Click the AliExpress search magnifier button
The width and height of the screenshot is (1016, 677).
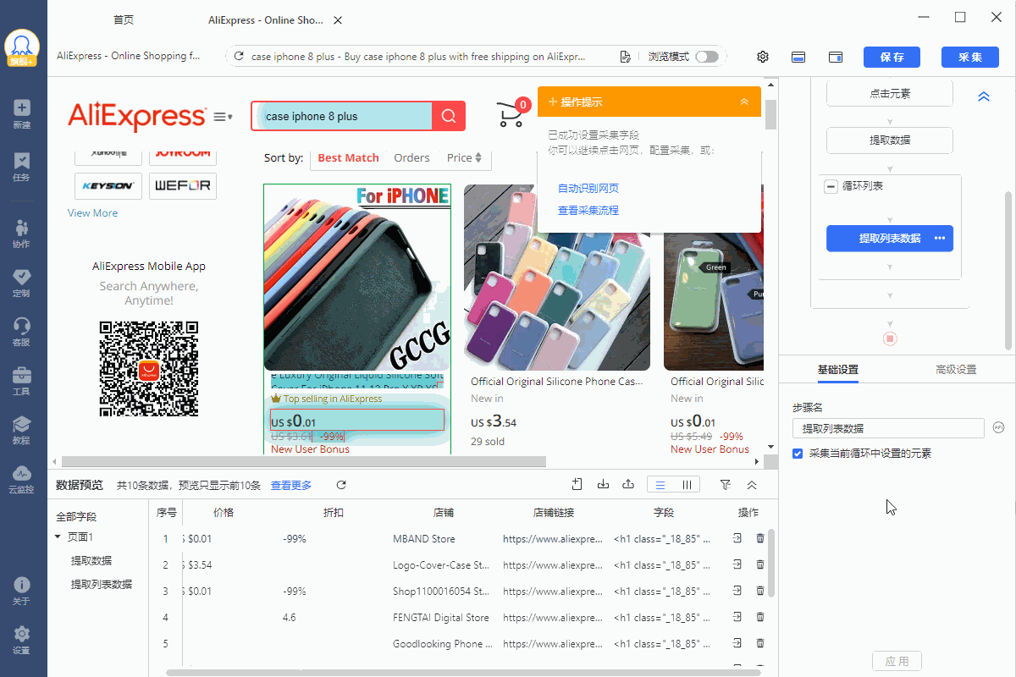click(x=449, y=117)
